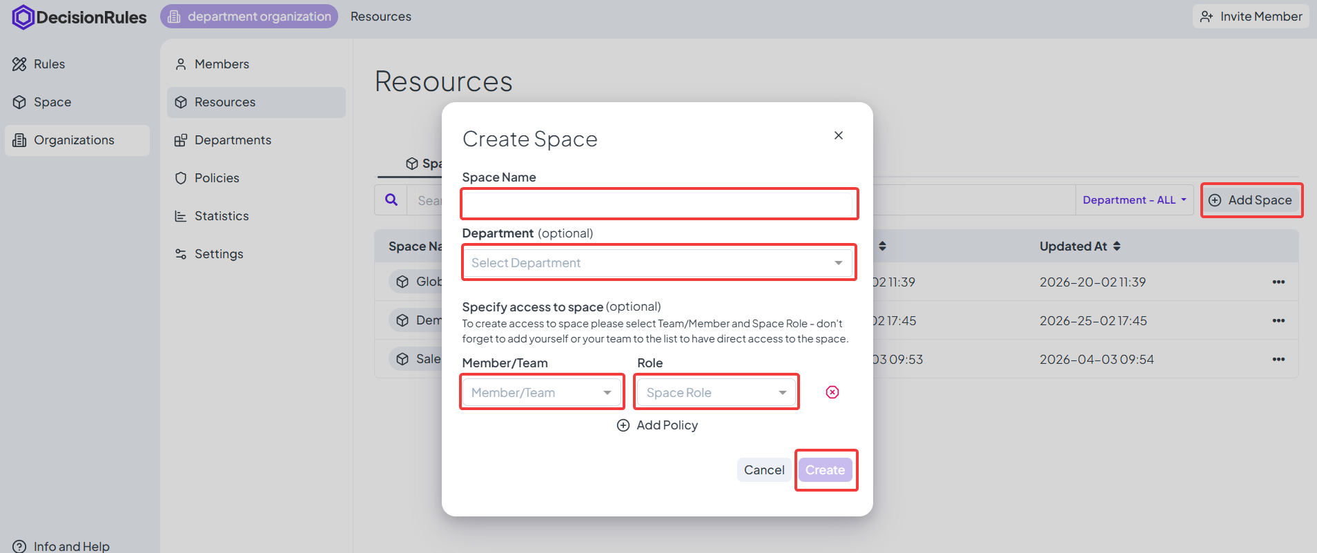Open three-dot menu for last space row

click(1278, 359)
